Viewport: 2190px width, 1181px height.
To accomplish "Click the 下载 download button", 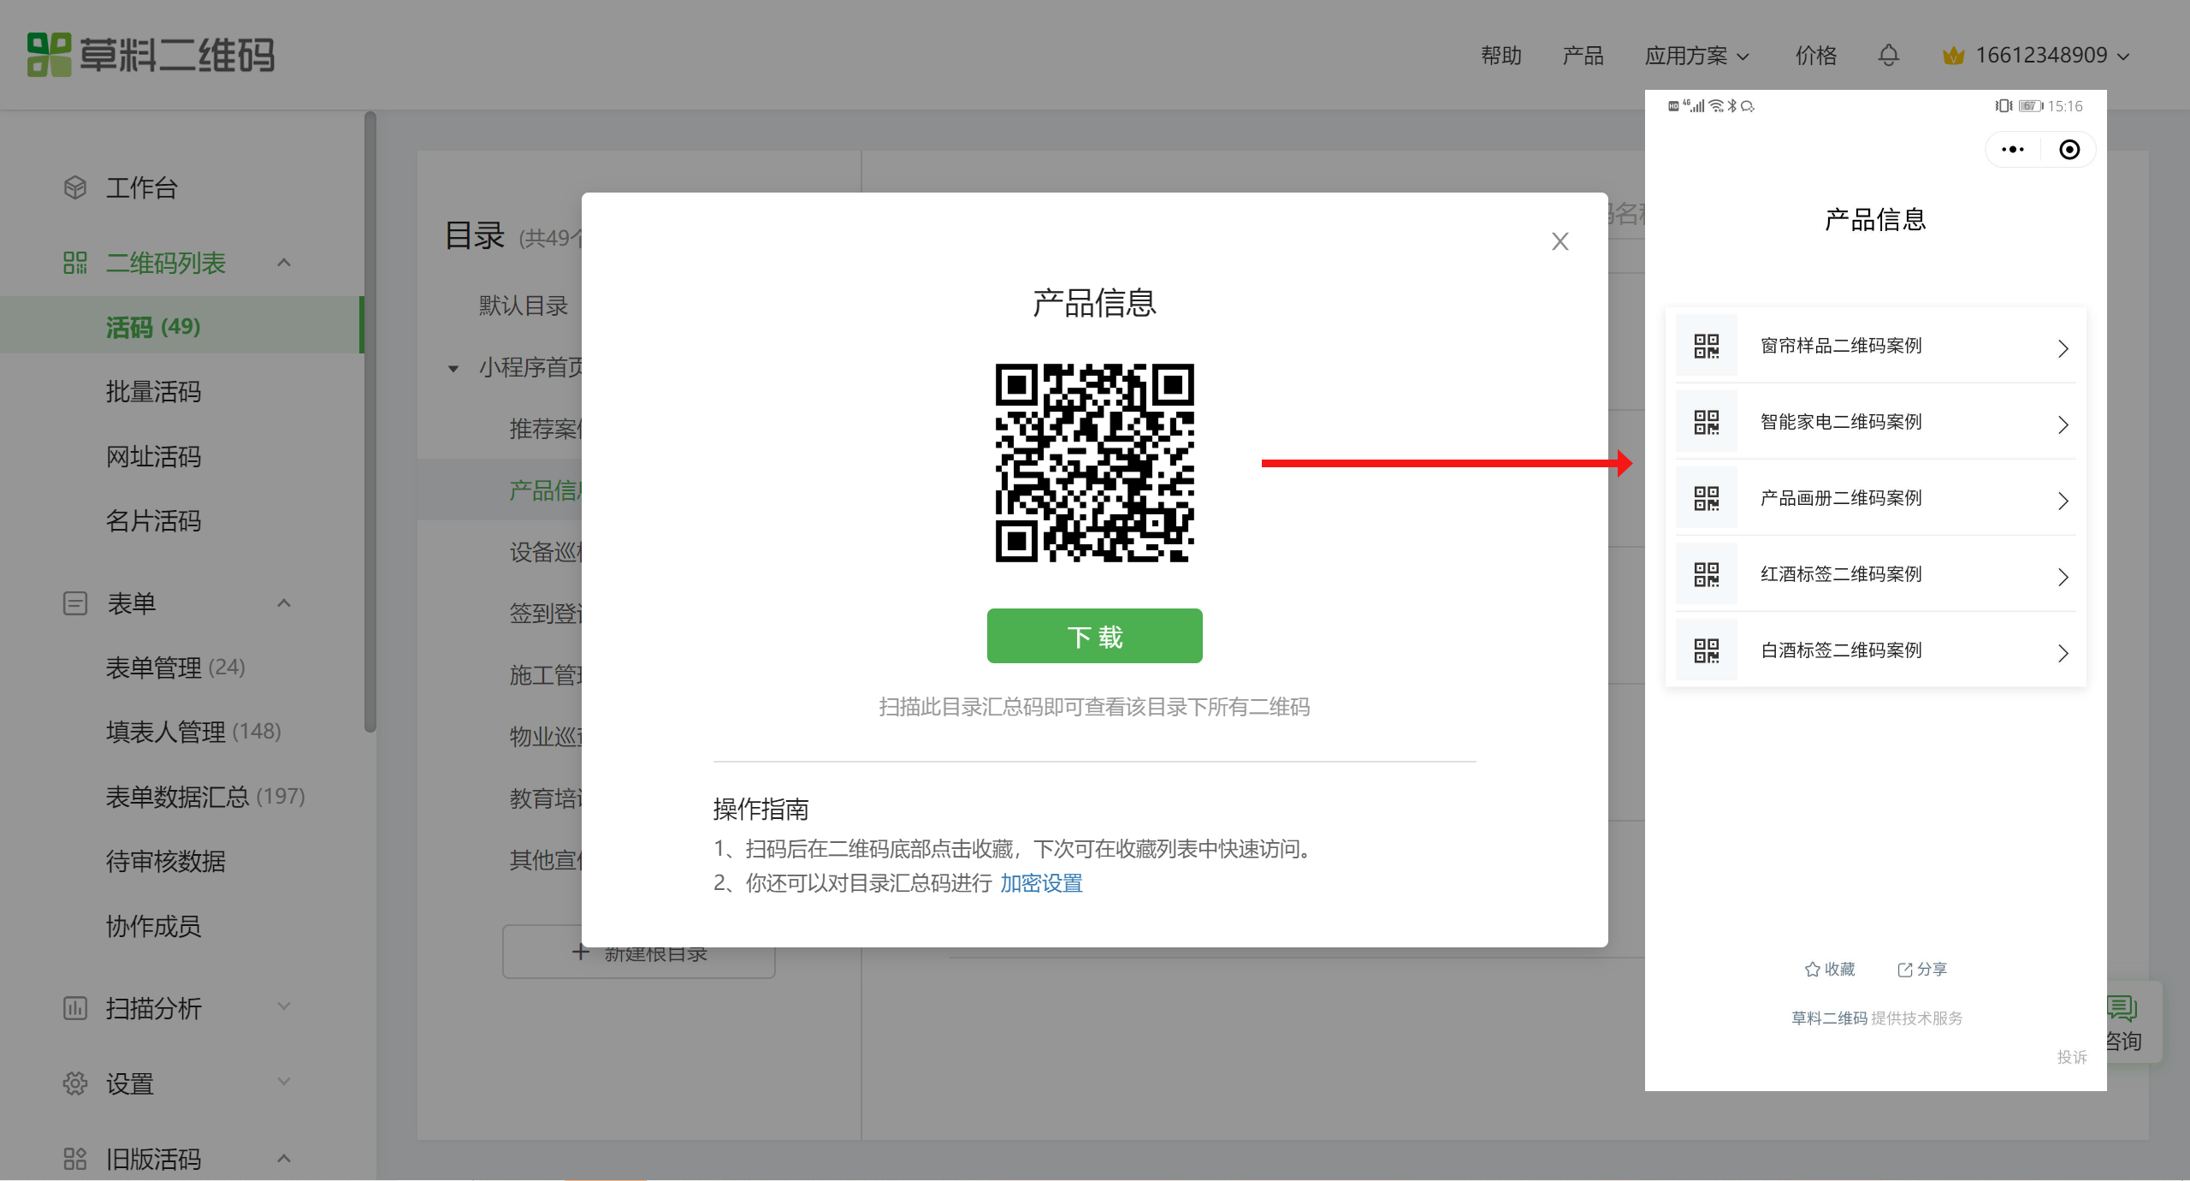I will (x=1094, y=635).
